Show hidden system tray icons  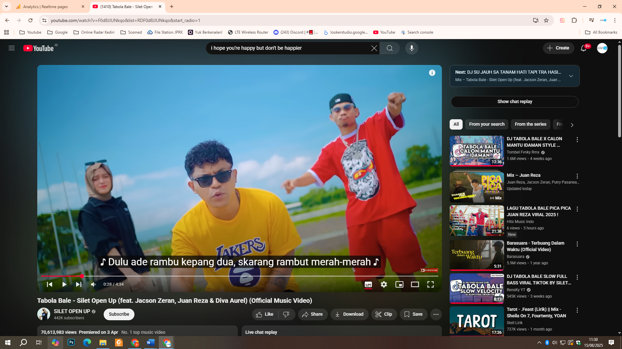click(539, 343)
